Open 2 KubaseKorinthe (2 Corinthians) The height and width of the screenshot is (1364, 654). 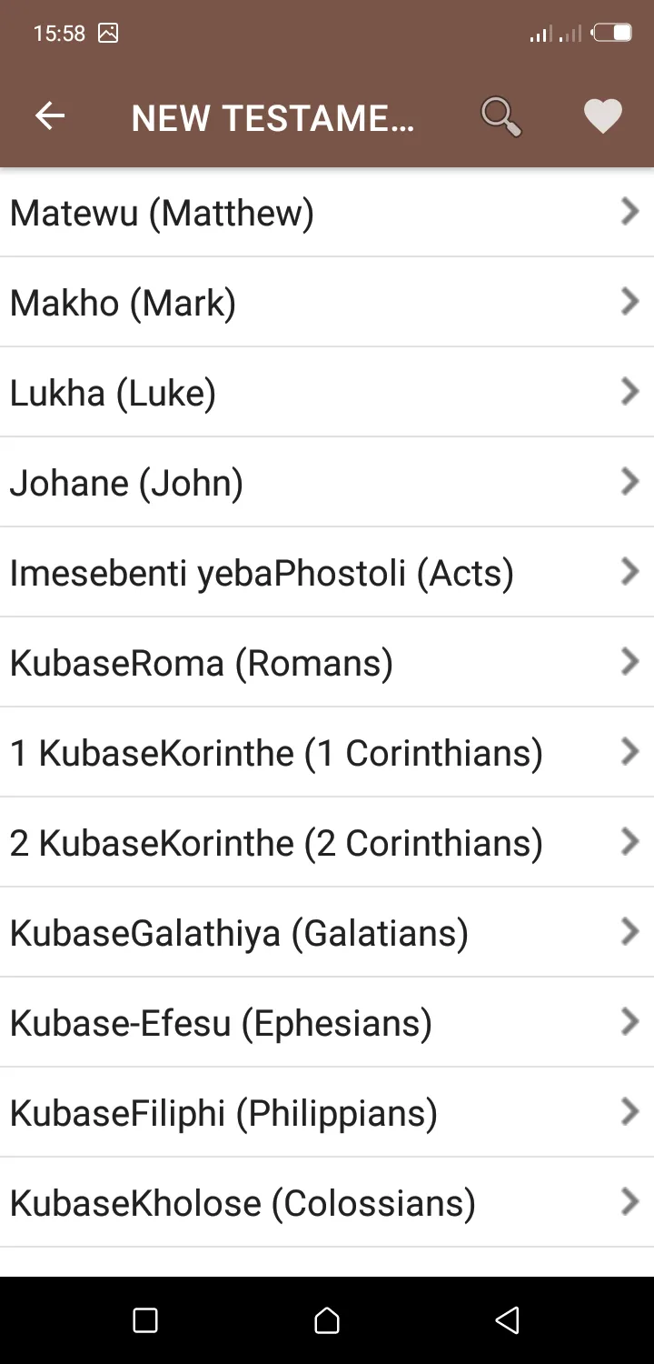click(x=327, y=842)
